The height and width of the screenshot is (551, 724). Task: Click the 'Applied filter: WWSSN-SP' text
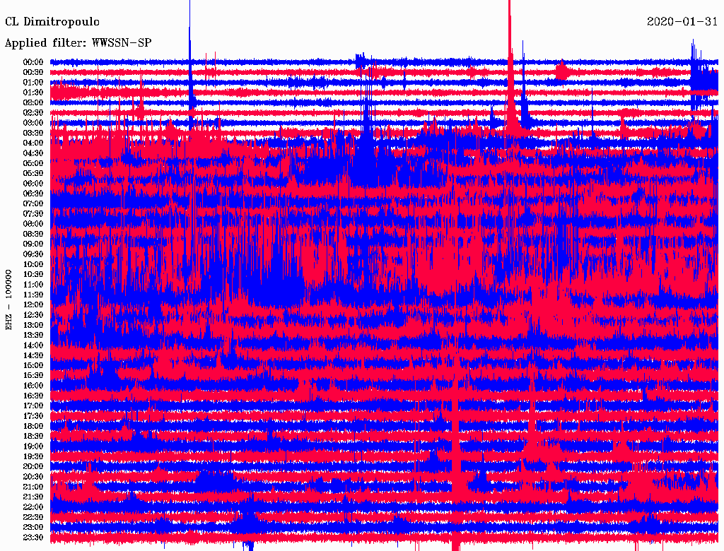click(x=78, y=43)
